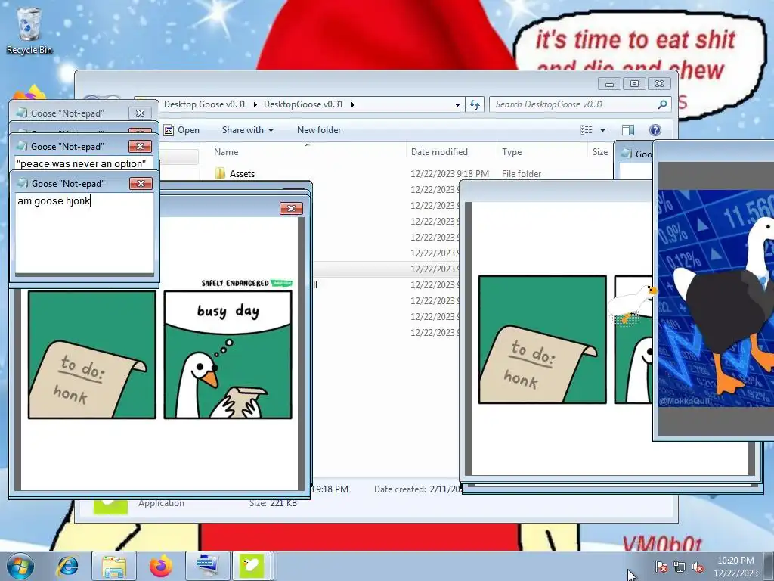Select the 'File folder' type text
Viewport: 774px width, 581px height.
pyautogui.click(x=522, y=174)
